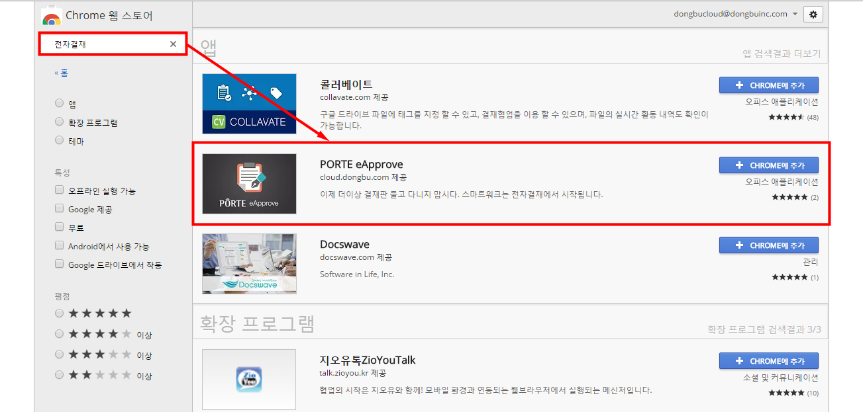
Task: Click 오피스 애플리케이션 category under PORTE eApprove
Action: click(782, 183)
